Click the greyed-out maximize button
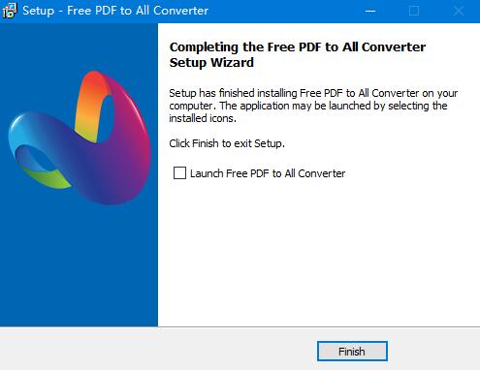This screenshot has width=480, height=370. pyautogui.click(x=414, y=11)
